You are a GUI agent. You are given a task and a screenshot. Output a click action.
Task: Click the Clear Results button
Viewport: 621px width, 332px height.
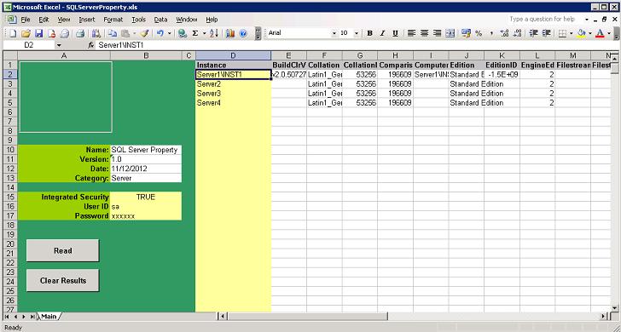pos(62,281)
